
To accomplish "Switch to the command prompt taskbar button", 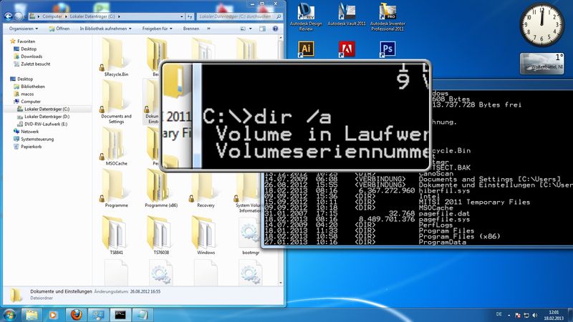I will [120, 313].
